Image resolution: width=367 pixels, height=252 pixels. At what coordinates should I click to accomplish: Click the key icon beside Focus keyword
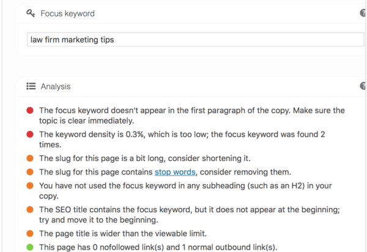(x=31, y=13)
